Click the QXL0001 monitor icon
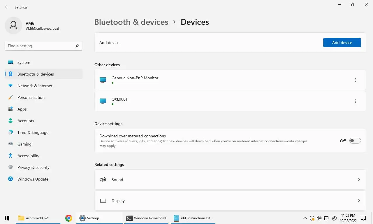 103,101
